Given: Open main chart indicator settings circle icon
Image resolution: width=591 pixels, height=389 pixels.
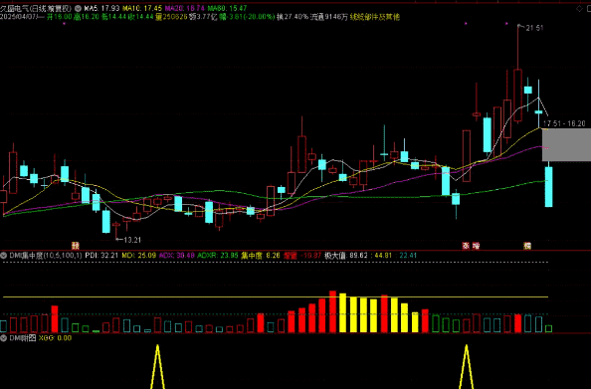Looking at the screenshot, I should coord(78,8).
